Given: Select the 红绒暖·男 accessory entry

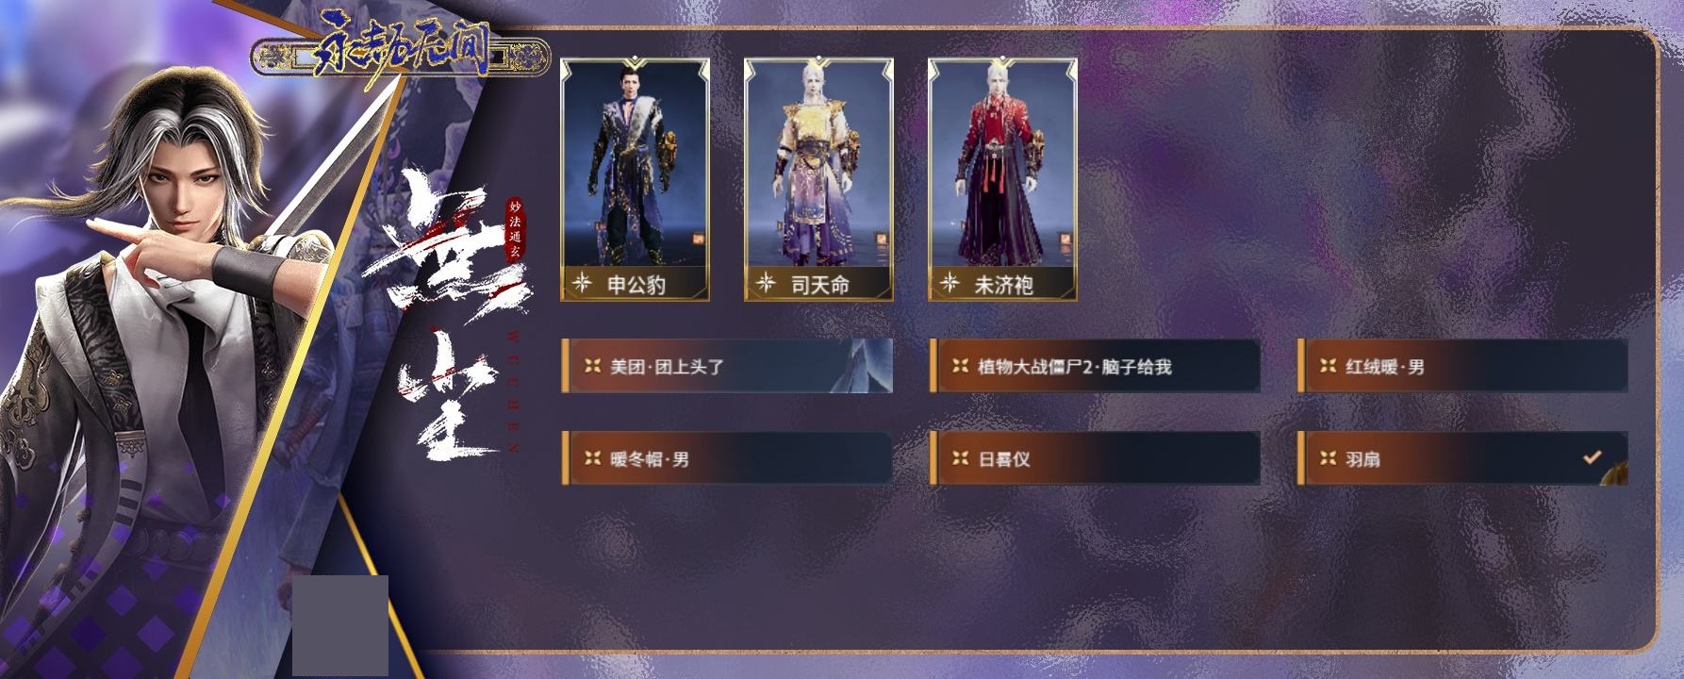Looking at the screenshot, I should pos(1462,366).
